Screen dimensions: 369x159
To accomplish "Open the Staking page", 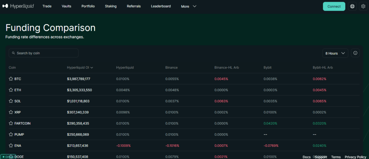I will (x=111, y=6).
